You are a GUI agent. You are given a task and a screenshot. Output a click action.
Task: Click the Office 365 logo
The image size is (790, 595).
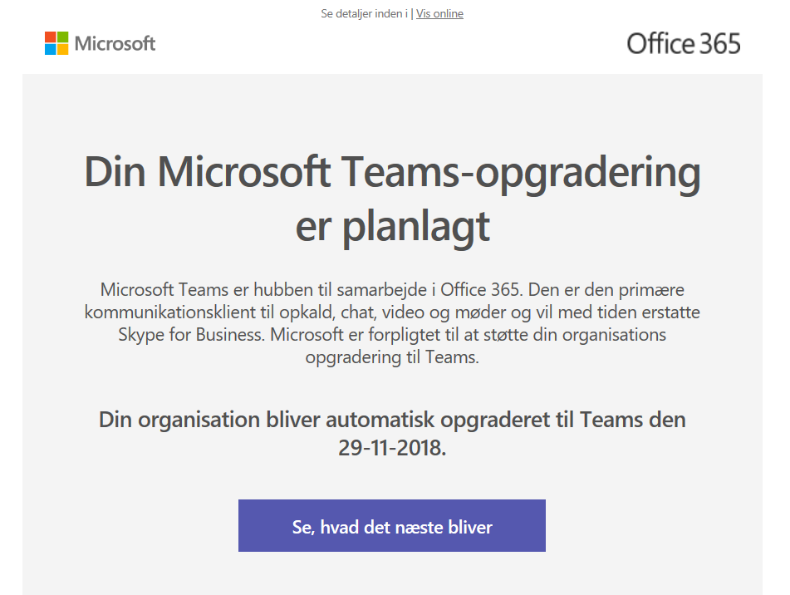pyautogui.click(x=684, y=44)
